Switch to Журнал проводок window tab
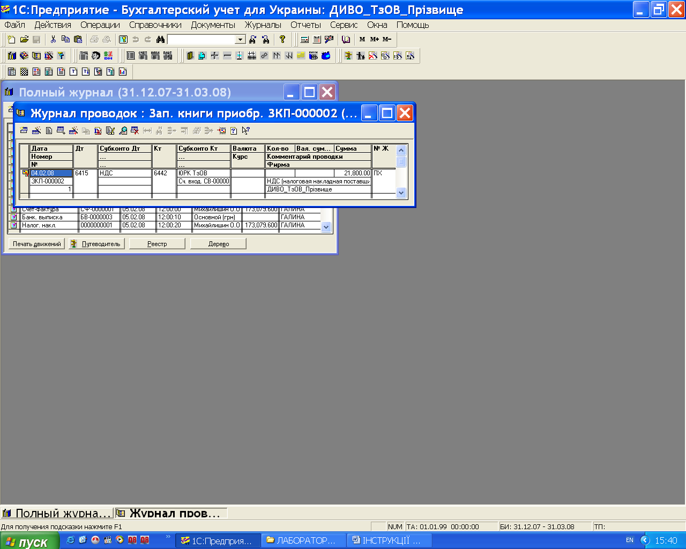 point(171,513)
